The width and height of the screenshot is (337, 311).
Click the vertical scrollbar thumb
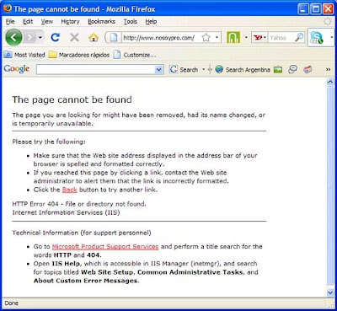click(x=330, y=185)
